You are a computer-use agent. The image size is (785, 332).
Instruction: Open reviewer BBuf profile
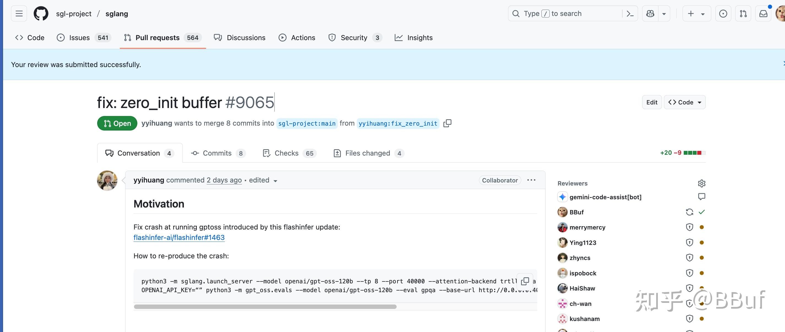[x=576, y=212]
